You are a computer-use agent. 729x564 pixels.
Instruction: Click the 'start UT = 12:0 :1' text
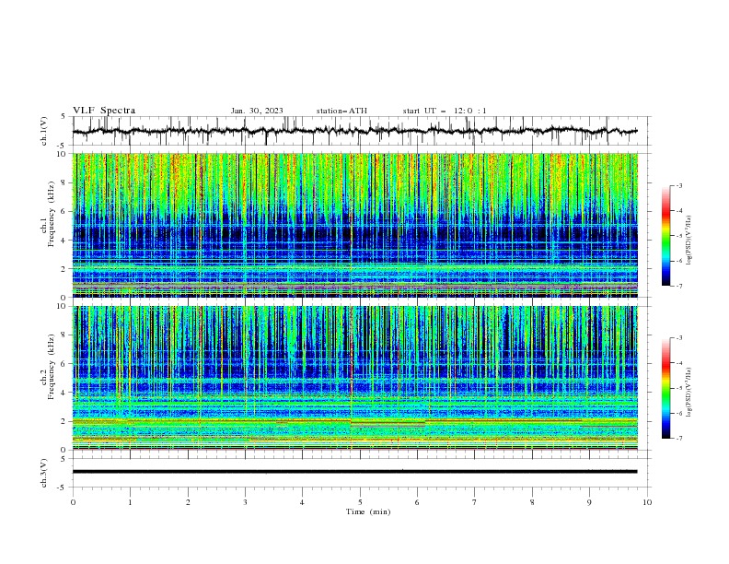pos(445,111)
